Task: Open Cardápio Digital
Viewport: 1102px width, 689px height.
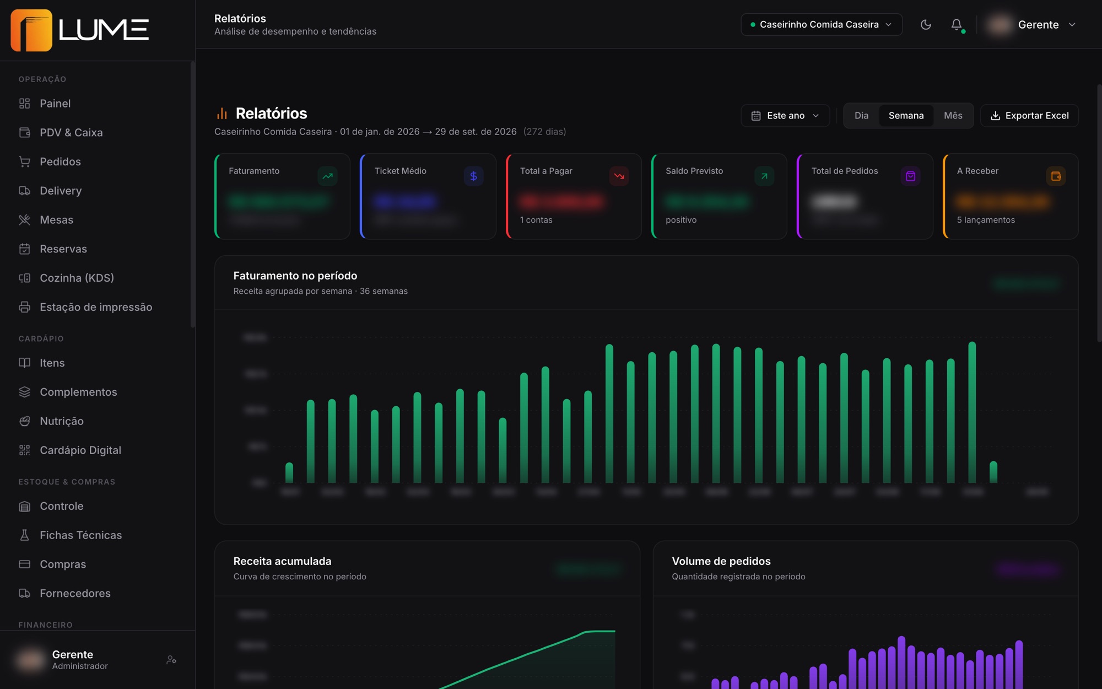Action: 80,450
